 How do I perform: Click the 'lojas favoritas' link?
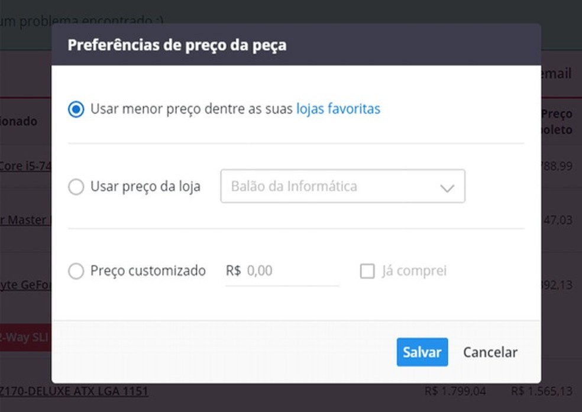coord(338,109)
